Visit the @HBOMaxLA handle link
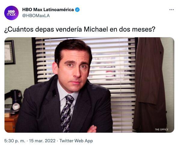The height and width of the screenshot is (148, 179). 36,16
